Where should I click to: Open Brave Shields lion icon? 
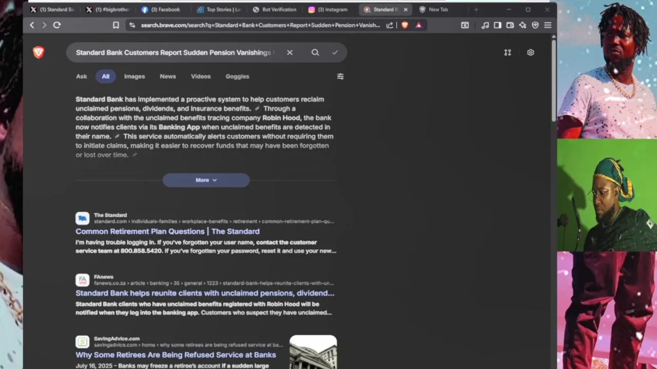[x=404, y=25]
